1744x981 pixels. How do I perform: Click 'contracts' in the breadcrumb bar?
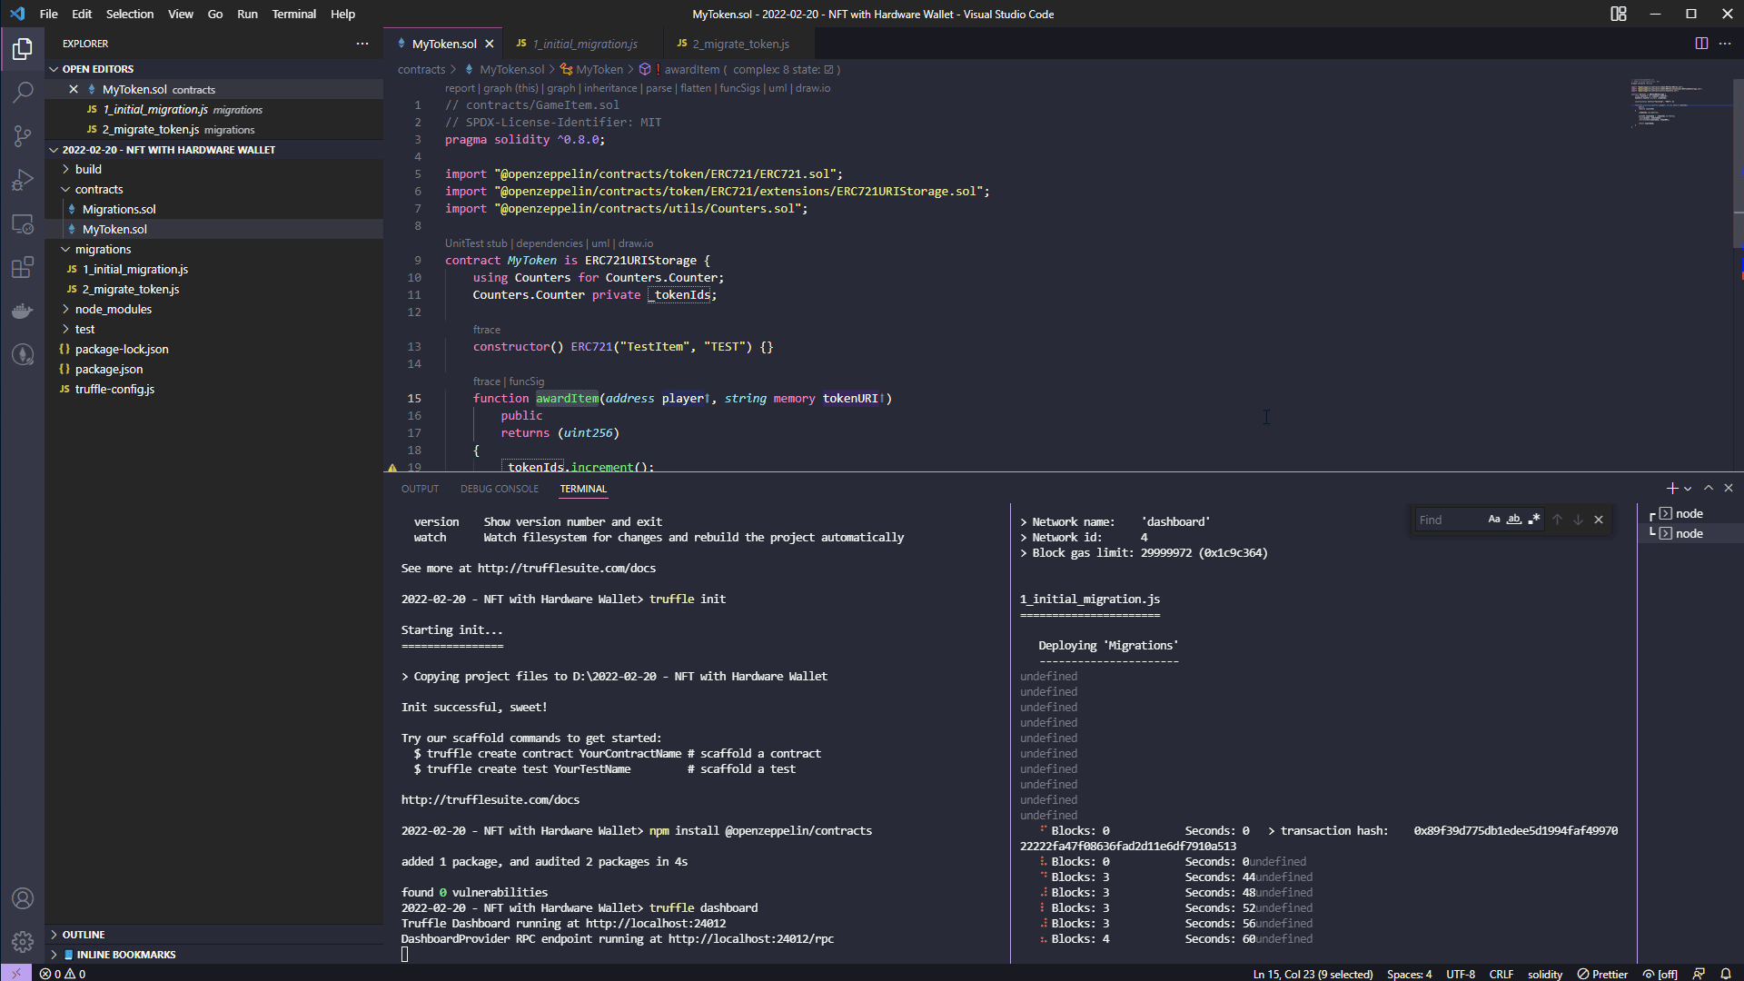tap(421, 69)
